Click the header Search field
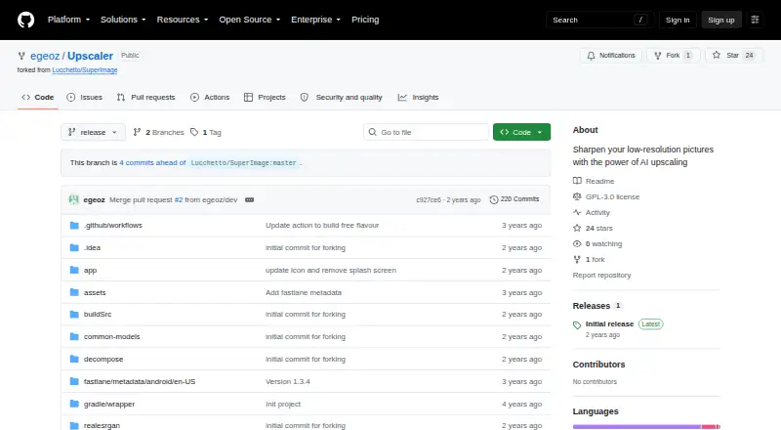This screenshot has width=781, height=430. pyautogui.click(x=599, y=20)
